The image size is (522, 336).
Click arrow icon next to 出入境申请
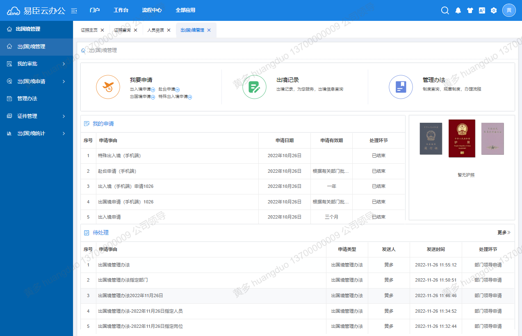153,90
